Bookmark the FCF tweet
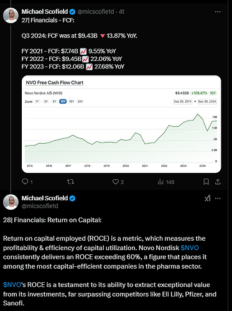Image resolution: width=232 pixels, height=311 pixels. [206, 182]
